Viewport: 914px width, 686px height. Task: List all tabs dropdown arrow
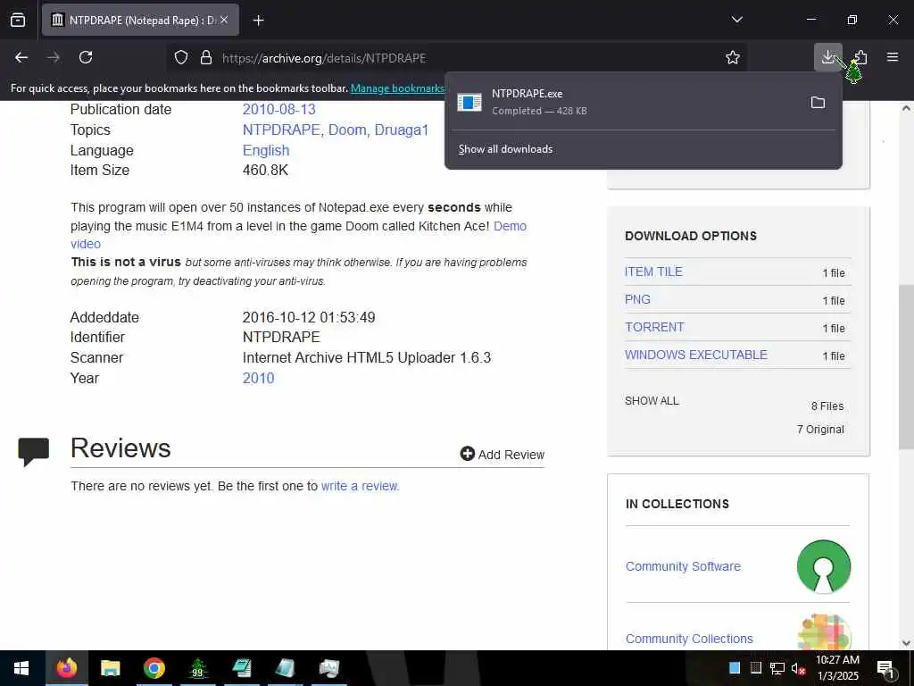736,20
